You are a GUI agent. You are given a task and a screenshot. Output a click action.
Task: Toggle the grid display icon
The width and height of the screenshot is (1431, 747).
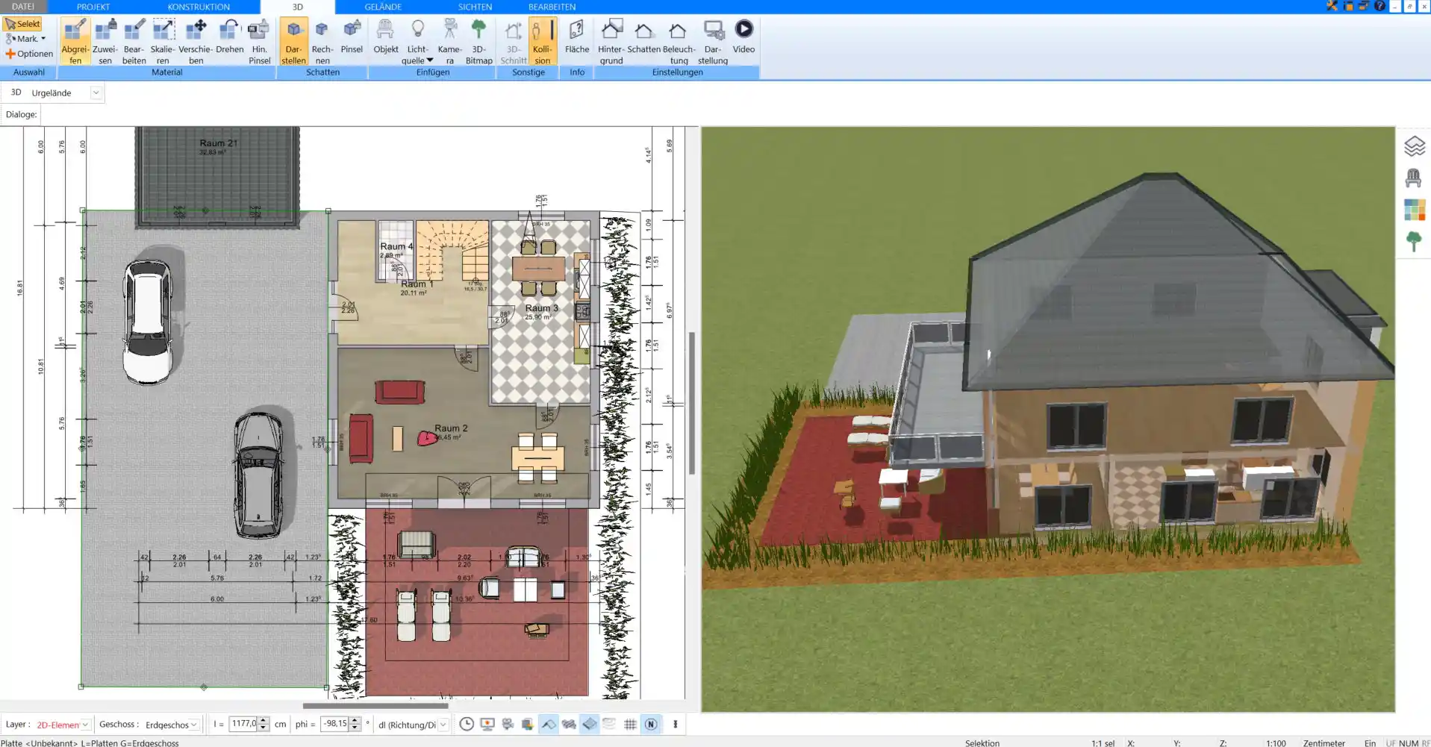(630, 724)
